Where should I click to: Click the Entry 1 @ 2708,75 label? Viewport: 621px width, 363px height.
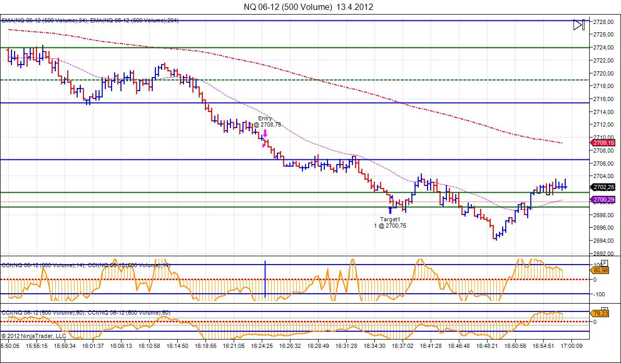265,121
